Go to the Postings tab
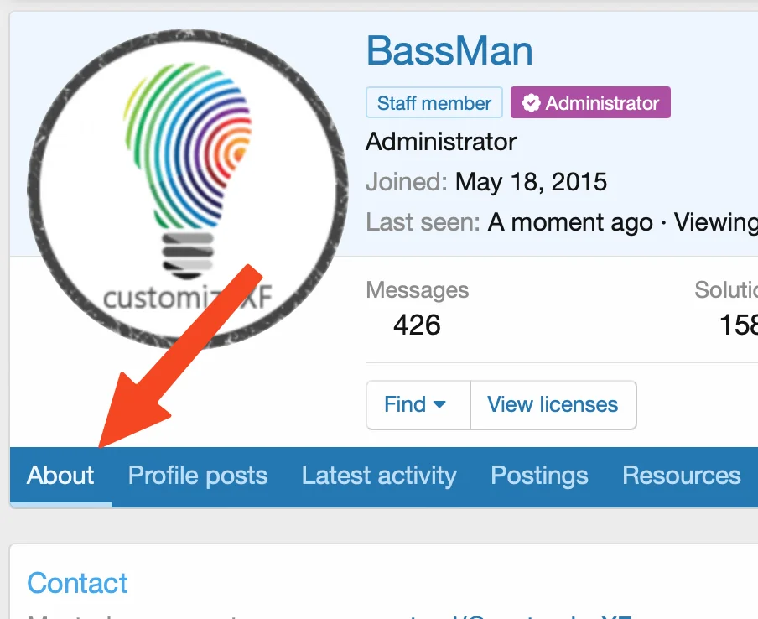758x619 pixels. coord(539,476)
